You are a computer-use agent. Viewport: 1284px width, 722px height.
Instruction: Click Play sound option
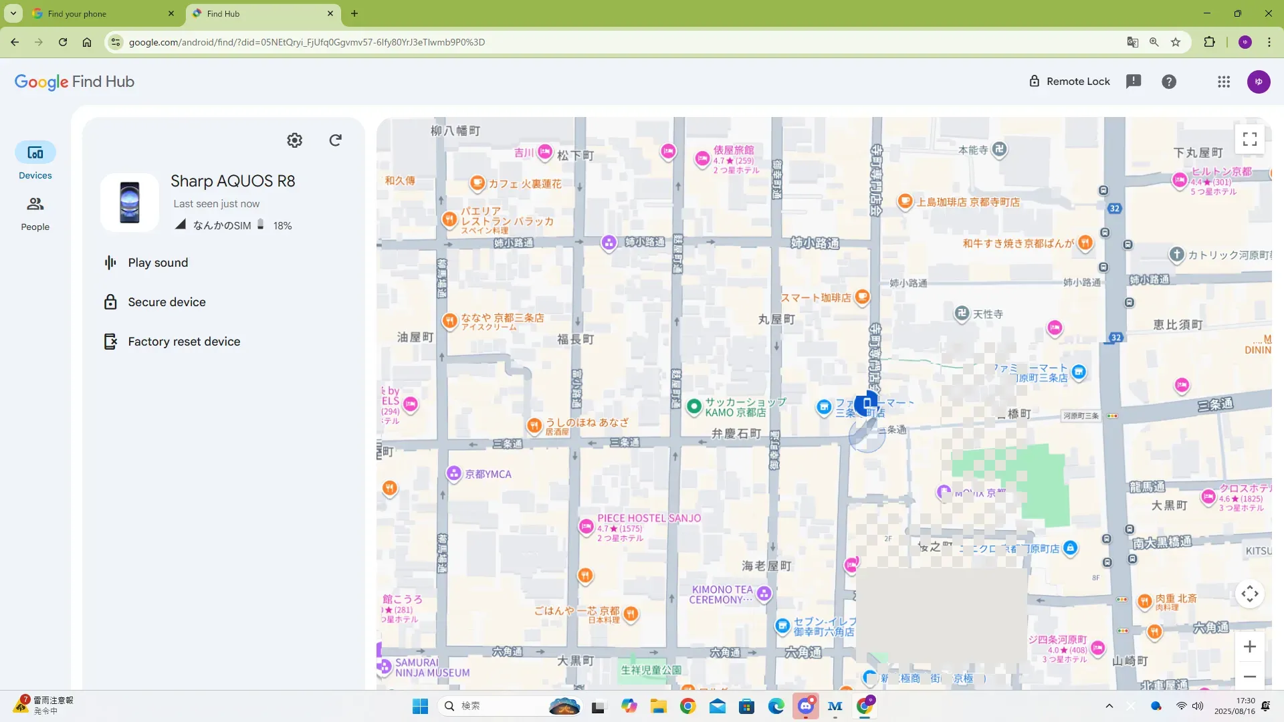click(x=158, y=263)
